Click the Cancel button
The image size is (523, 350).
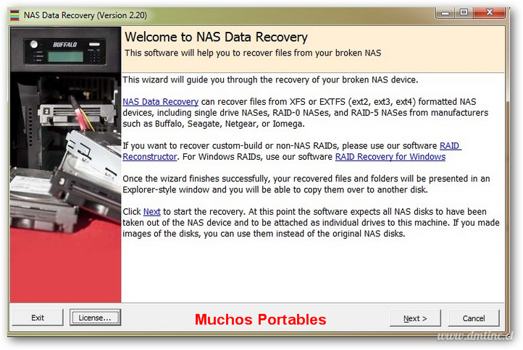[x=474, y=318]
